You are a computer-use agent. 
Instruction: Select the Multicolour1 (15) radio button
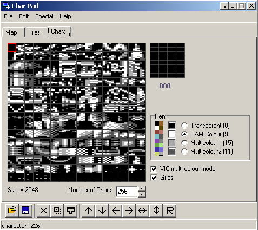[x=184, y=143]
